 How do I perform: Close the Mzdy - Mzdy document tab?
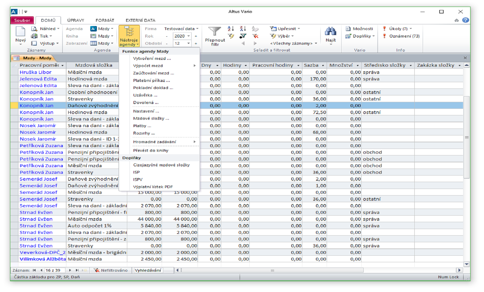(465, 58)
